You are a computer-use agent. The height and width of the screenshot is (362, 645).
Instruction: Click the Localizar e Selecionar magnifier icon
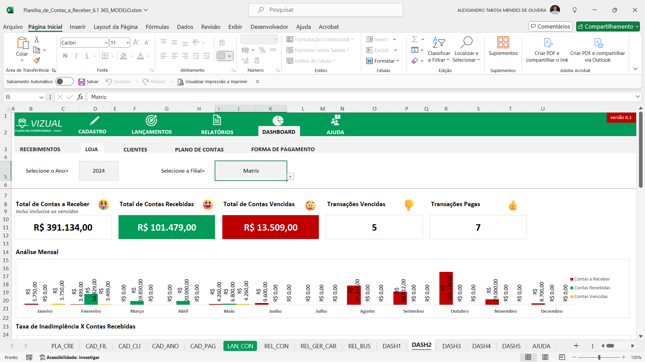pos(466,43)
